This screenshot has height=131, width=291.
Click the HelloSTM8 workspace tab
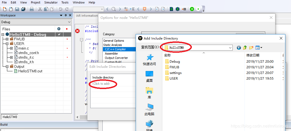tap(10, 117)
